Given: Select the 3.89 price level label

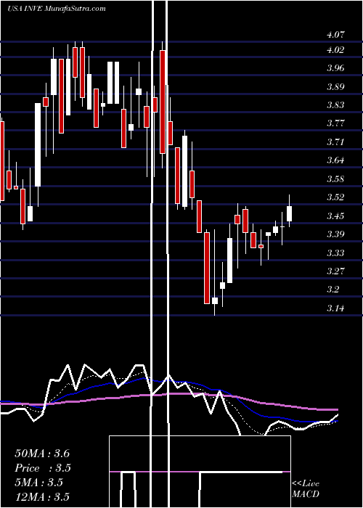Looking at the screenshot, I should click(x=335, y=87).
